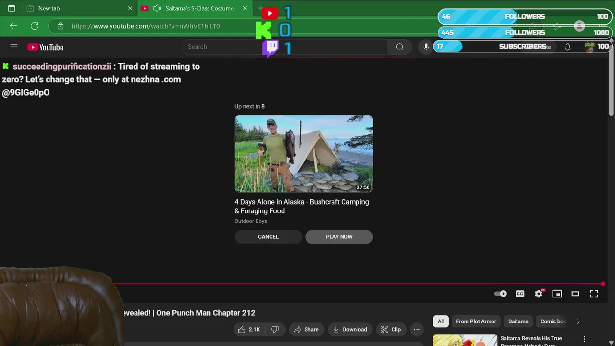Screen dimensions: 615x346
Task: Focus the YouTube Search field
Action: coord(284,47)
